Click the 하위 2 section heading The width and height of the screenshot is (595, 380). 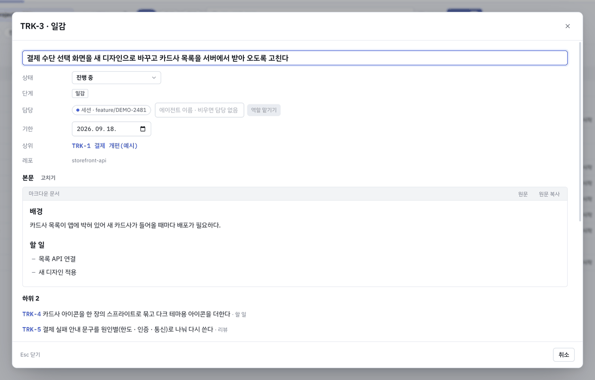point(31,298)
